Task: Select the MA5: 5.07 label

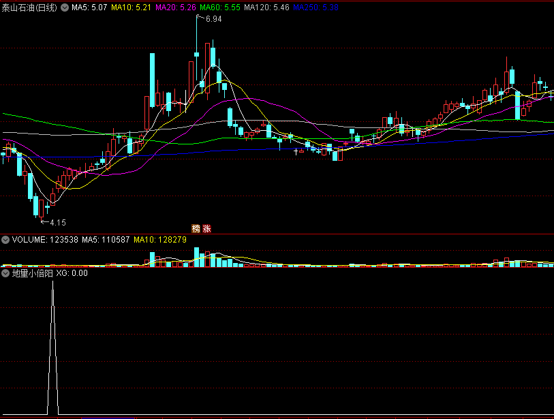Action: pos(89,7)
